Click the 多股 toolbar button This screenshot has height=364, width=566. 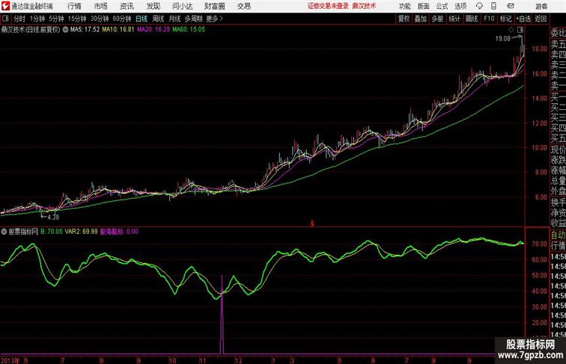[437, 19]
